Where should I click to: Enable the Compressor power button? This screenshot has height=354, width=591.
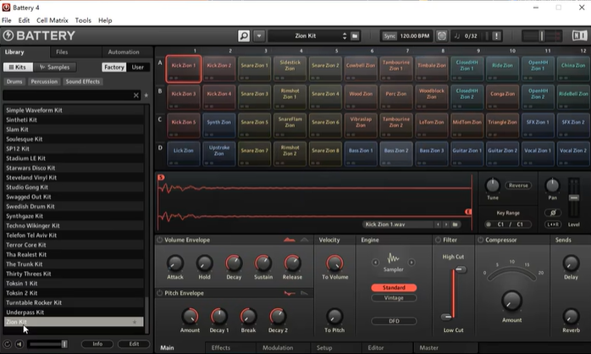(x=481, y=240)
